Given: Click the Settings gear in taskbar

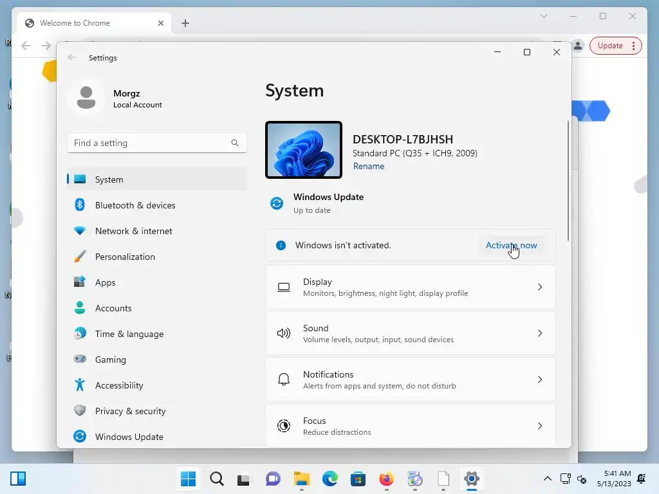Looking at the screenshot, I should 472,479.
